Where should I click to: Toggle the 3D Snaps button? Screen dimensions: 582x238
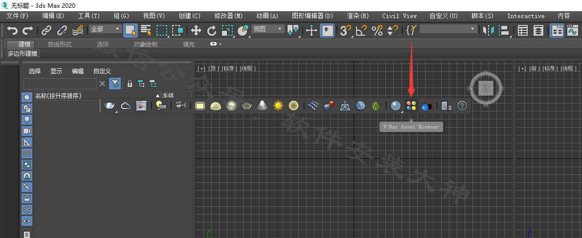coord(346,30)
